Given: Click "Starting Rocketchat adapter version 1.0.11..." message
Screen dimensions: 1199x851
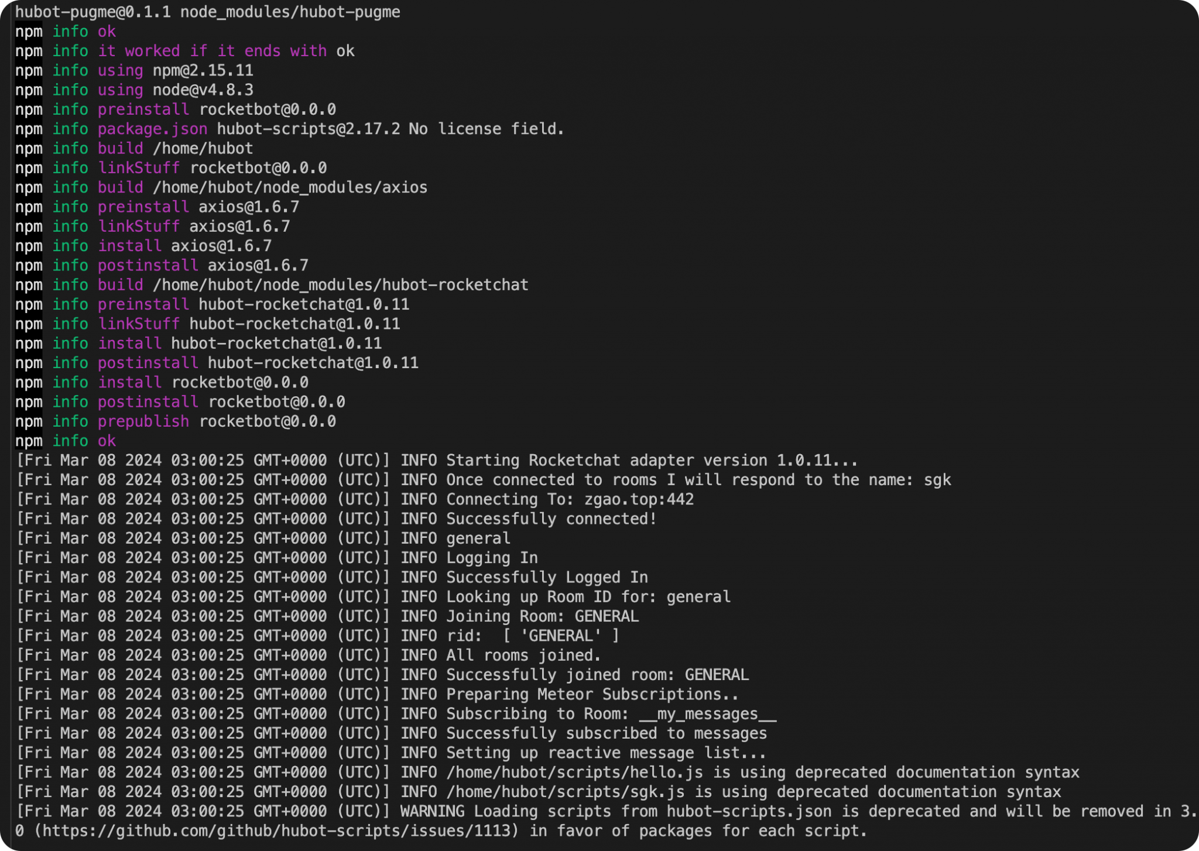Looking at the screenshot, I should click(x=652, y=461).
